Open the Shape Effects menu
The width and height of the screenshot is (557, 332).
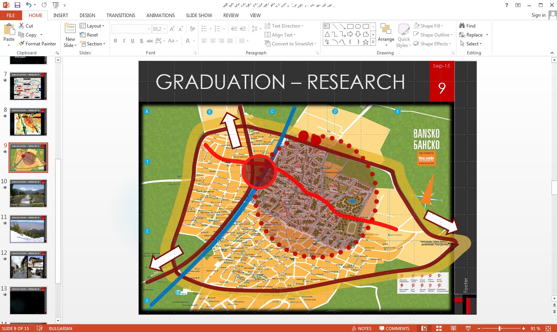[432, 44]
